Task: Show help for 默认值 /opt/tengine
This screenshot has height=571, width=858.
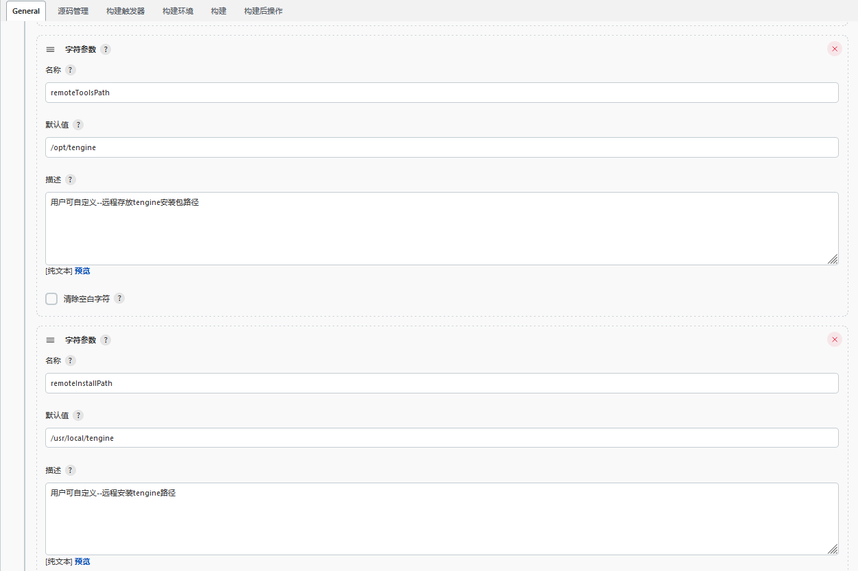Action: point(78,125)
